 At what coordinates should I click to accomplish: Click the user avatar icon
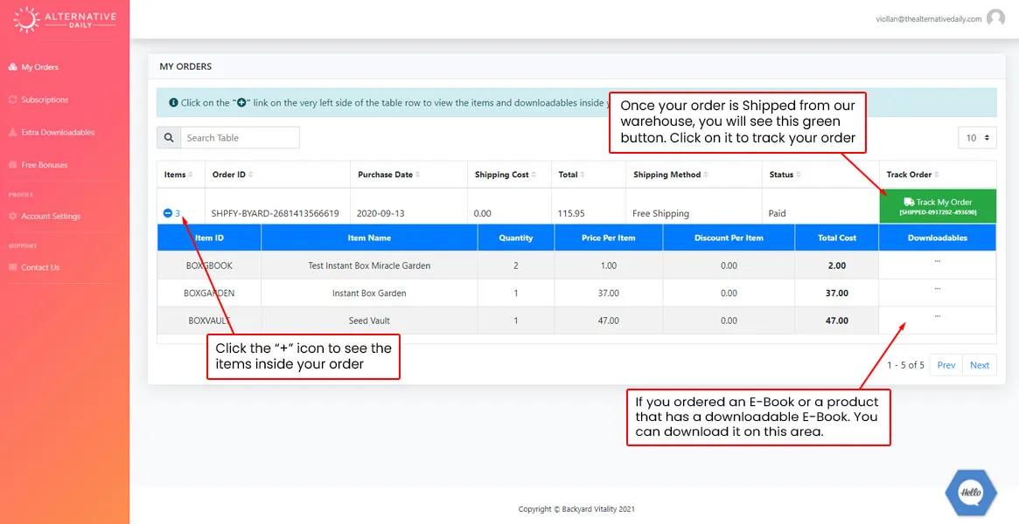(995, 18)
